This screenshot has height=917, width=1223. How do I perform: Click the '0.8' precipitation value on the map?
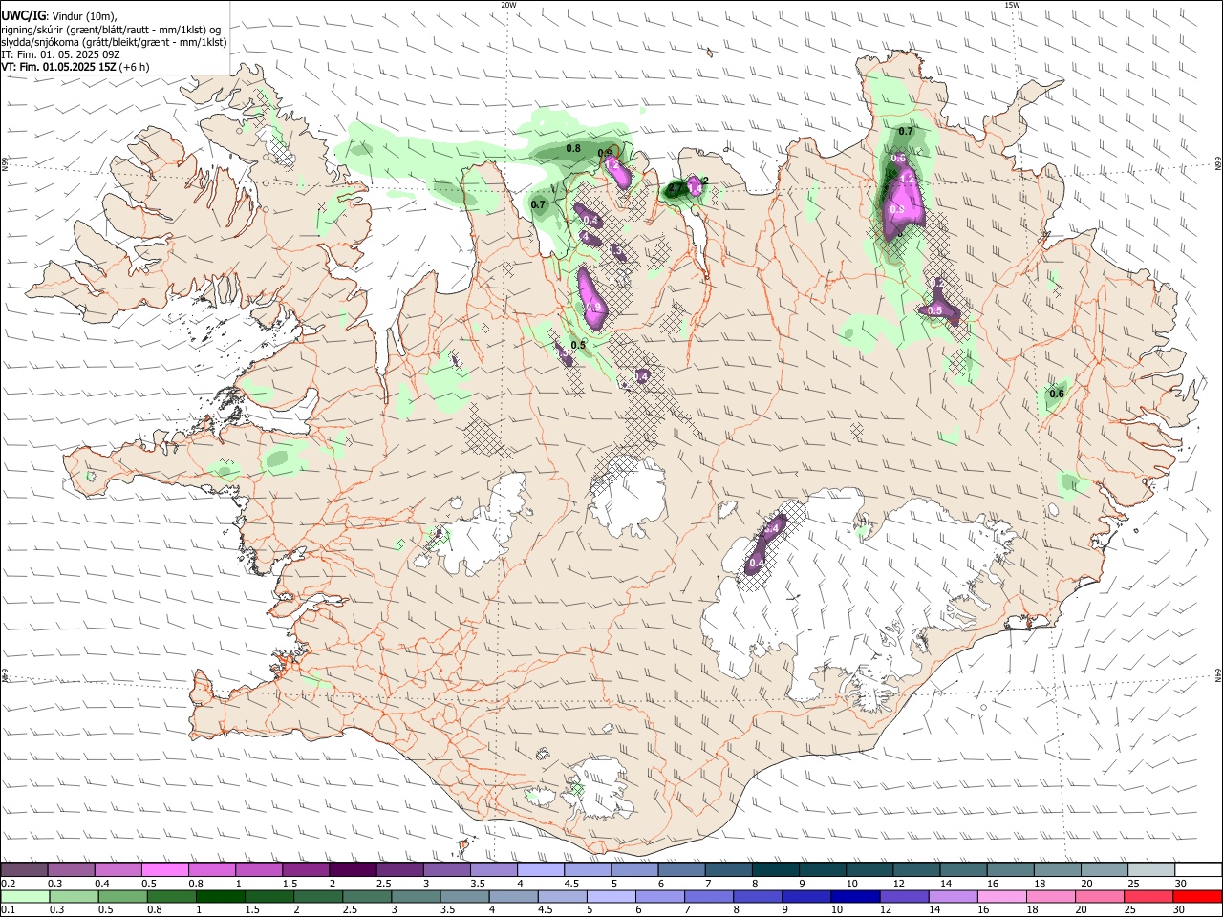(573, 148)
